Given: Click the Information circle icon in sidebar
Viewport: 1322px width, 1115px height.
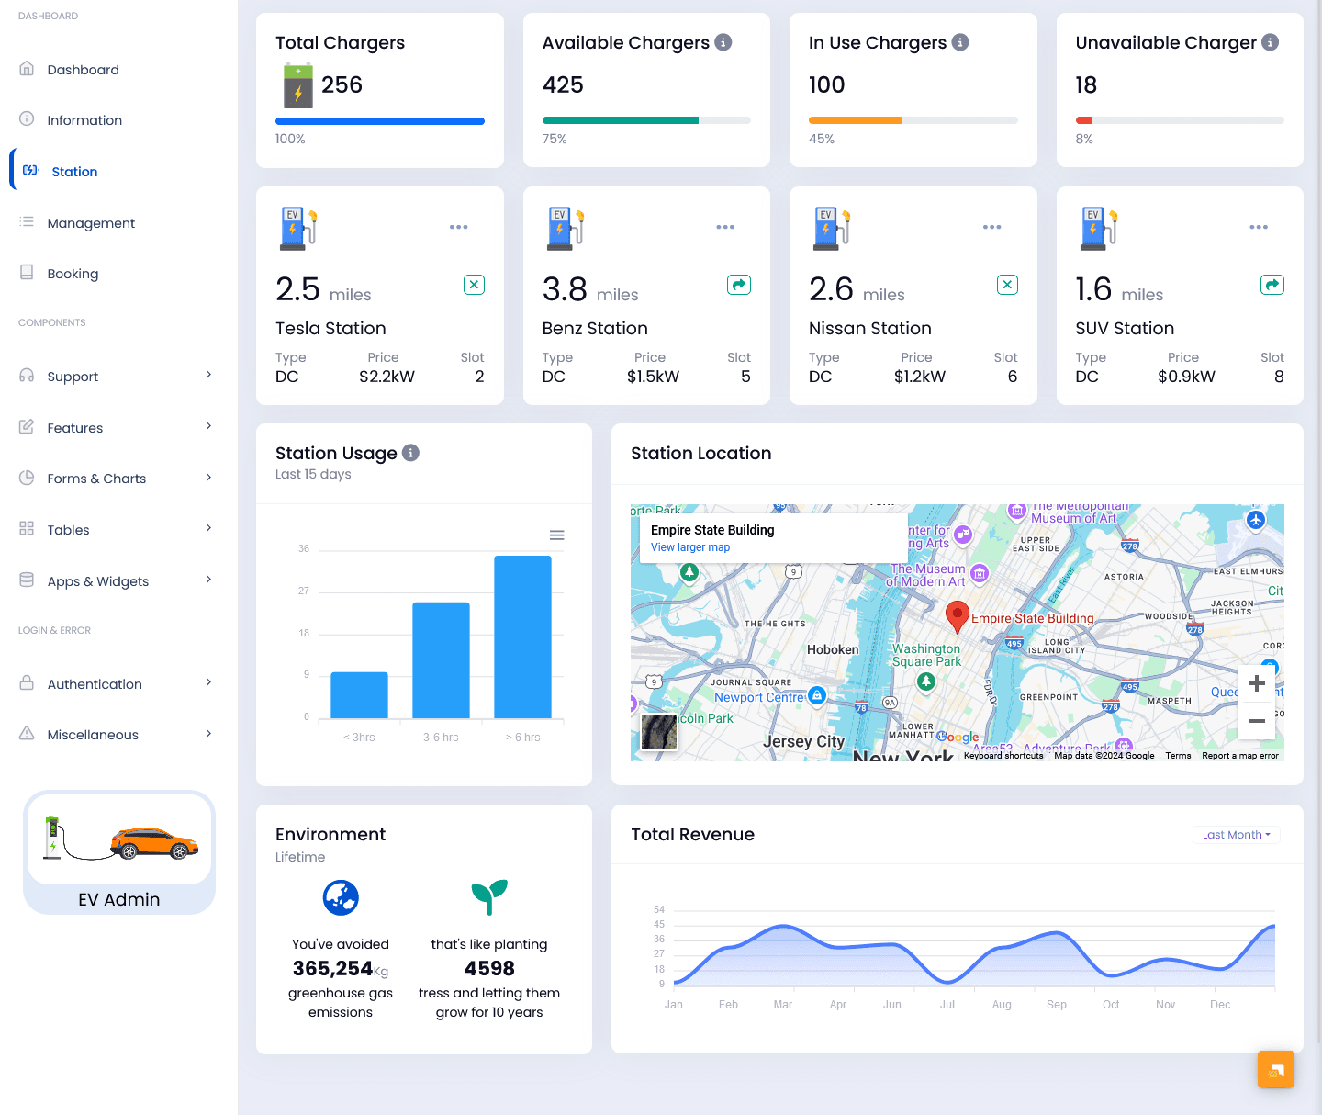Looking at the screenshot, I should coord(27,119).
